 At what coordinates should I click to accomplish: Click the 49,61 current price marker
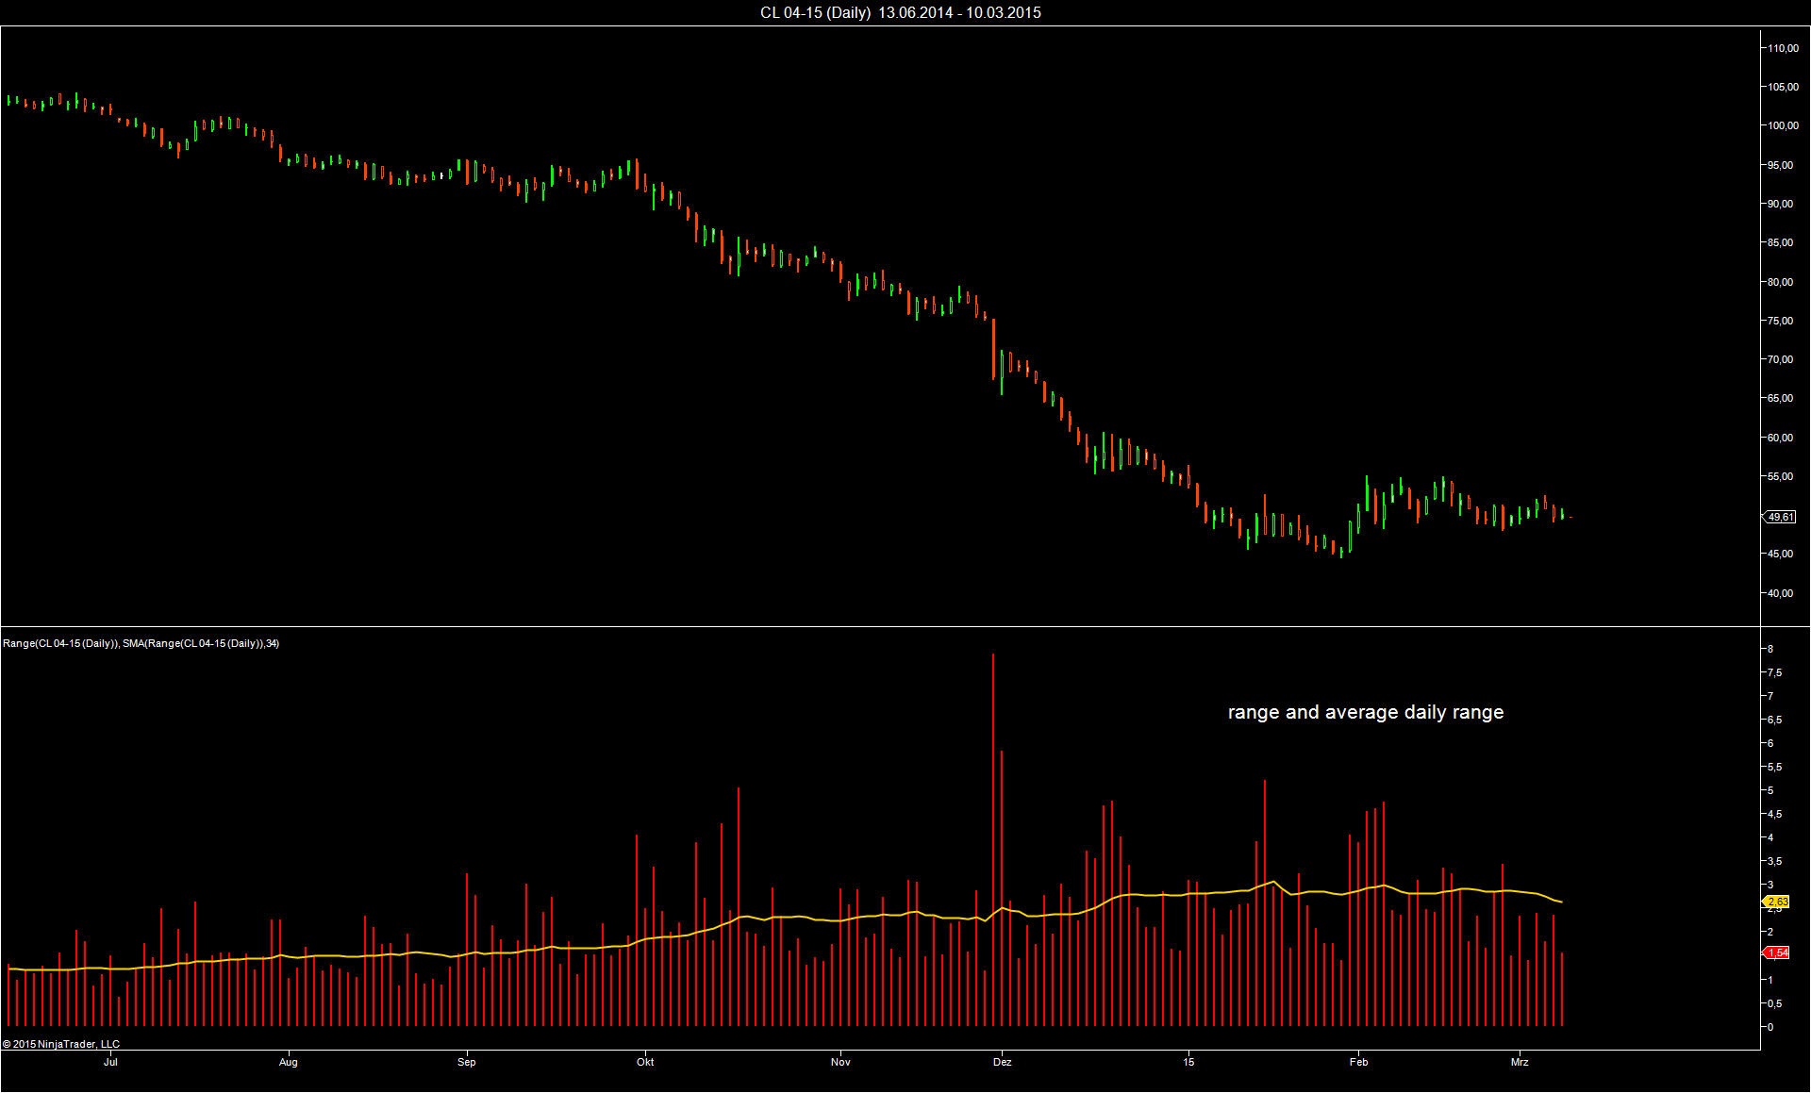[x=1780, y=517]
